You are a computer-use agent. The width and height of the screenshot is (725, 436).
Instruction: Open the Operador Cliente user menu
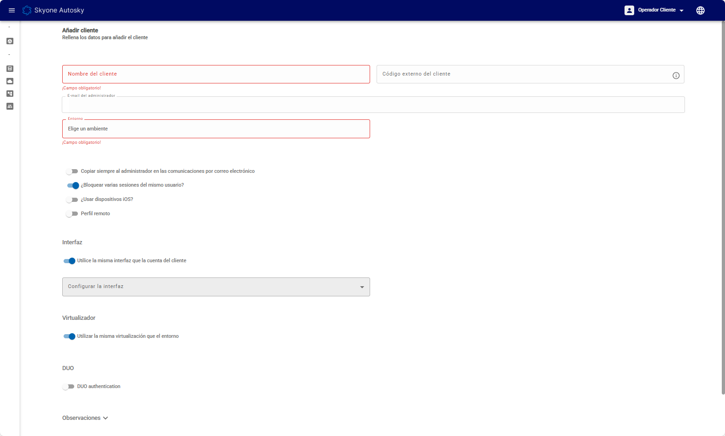tap(654, 10)
